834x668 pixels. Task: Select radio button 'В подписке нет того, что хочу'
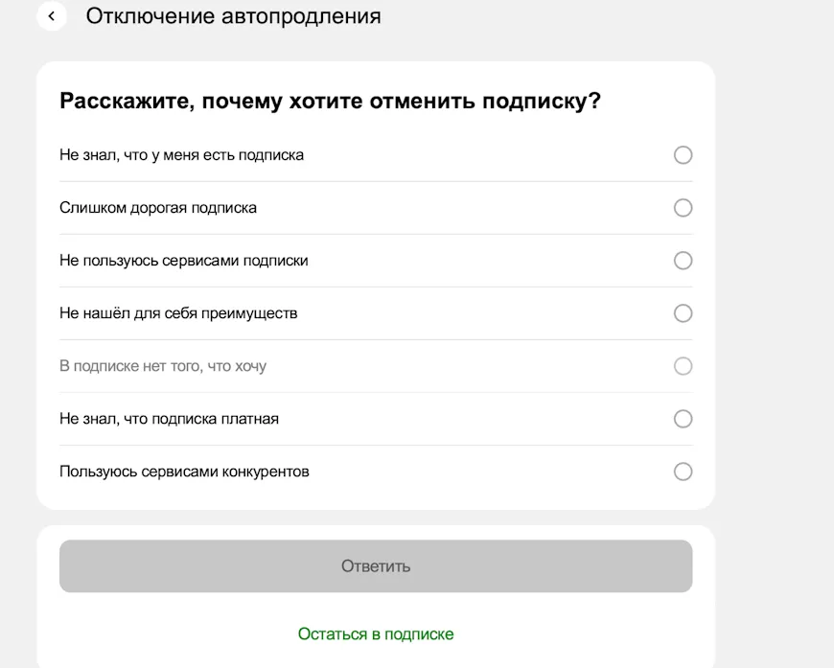pos(683,366)
